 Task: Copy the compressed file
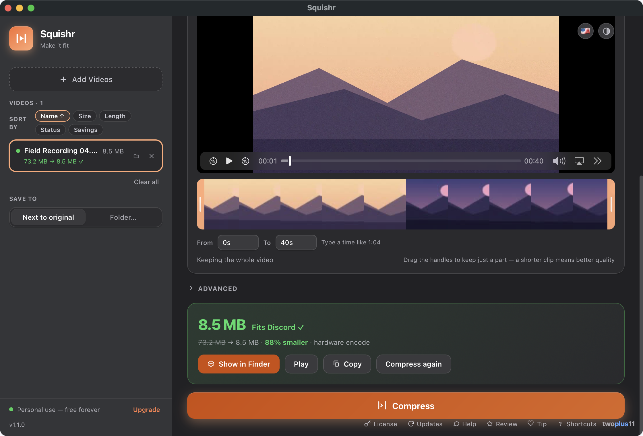[x=347, y=364]
